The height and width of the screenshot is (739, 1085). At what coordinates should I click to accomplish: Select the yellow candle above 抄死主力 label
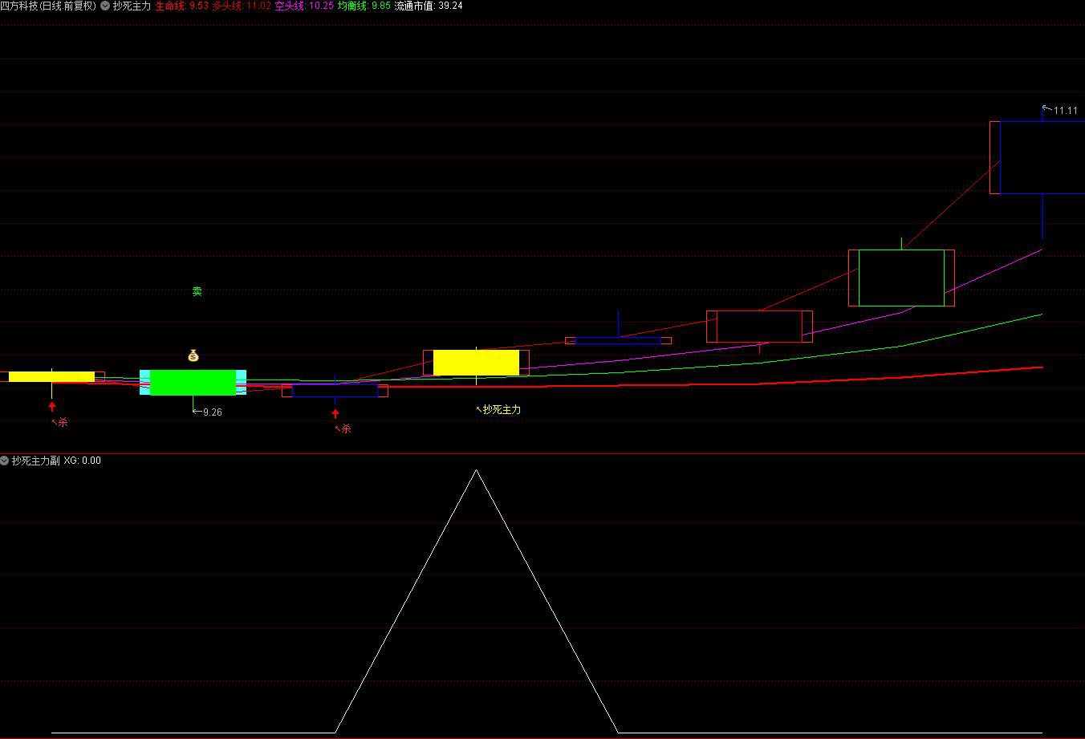click(476, 363)
